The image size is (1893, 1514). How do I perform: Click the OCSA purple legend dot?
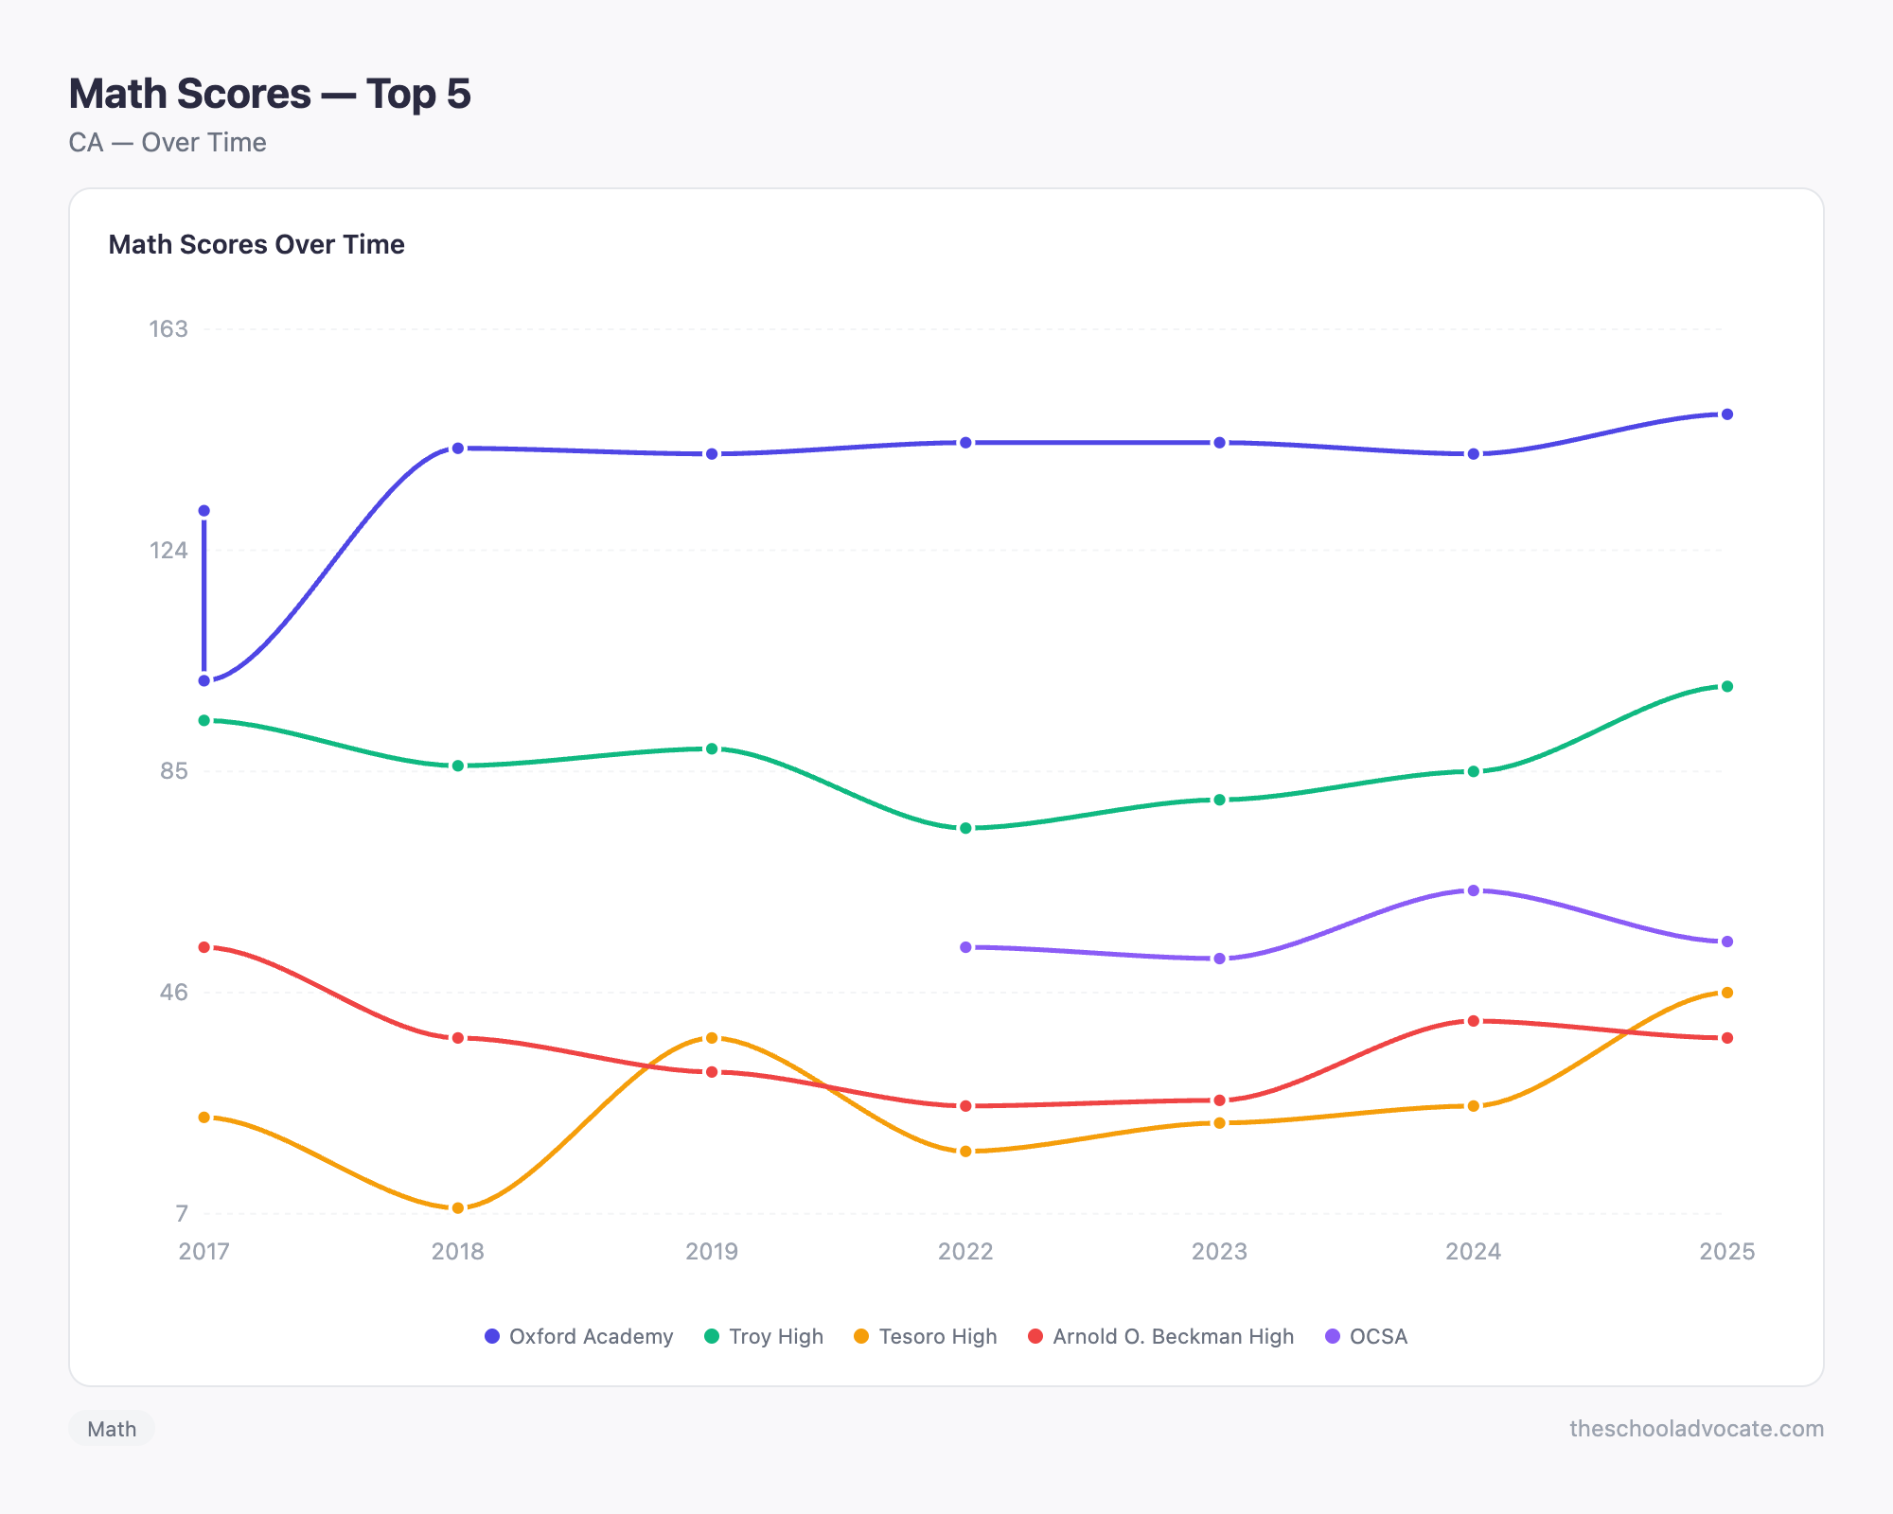(1333, 1336)
